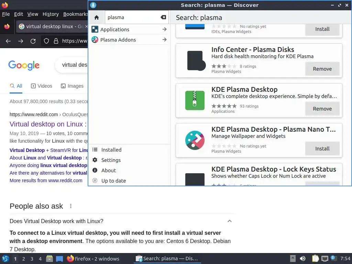Screen dimensions: 352x264
Task: Open the Firefox Edit menu
Action: tap(19, 14)
